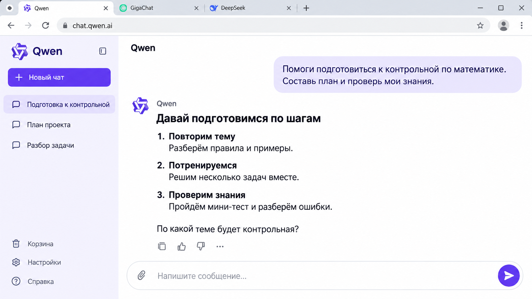
Task: Bookmark this page with star icon
Action: click(480, 26)
